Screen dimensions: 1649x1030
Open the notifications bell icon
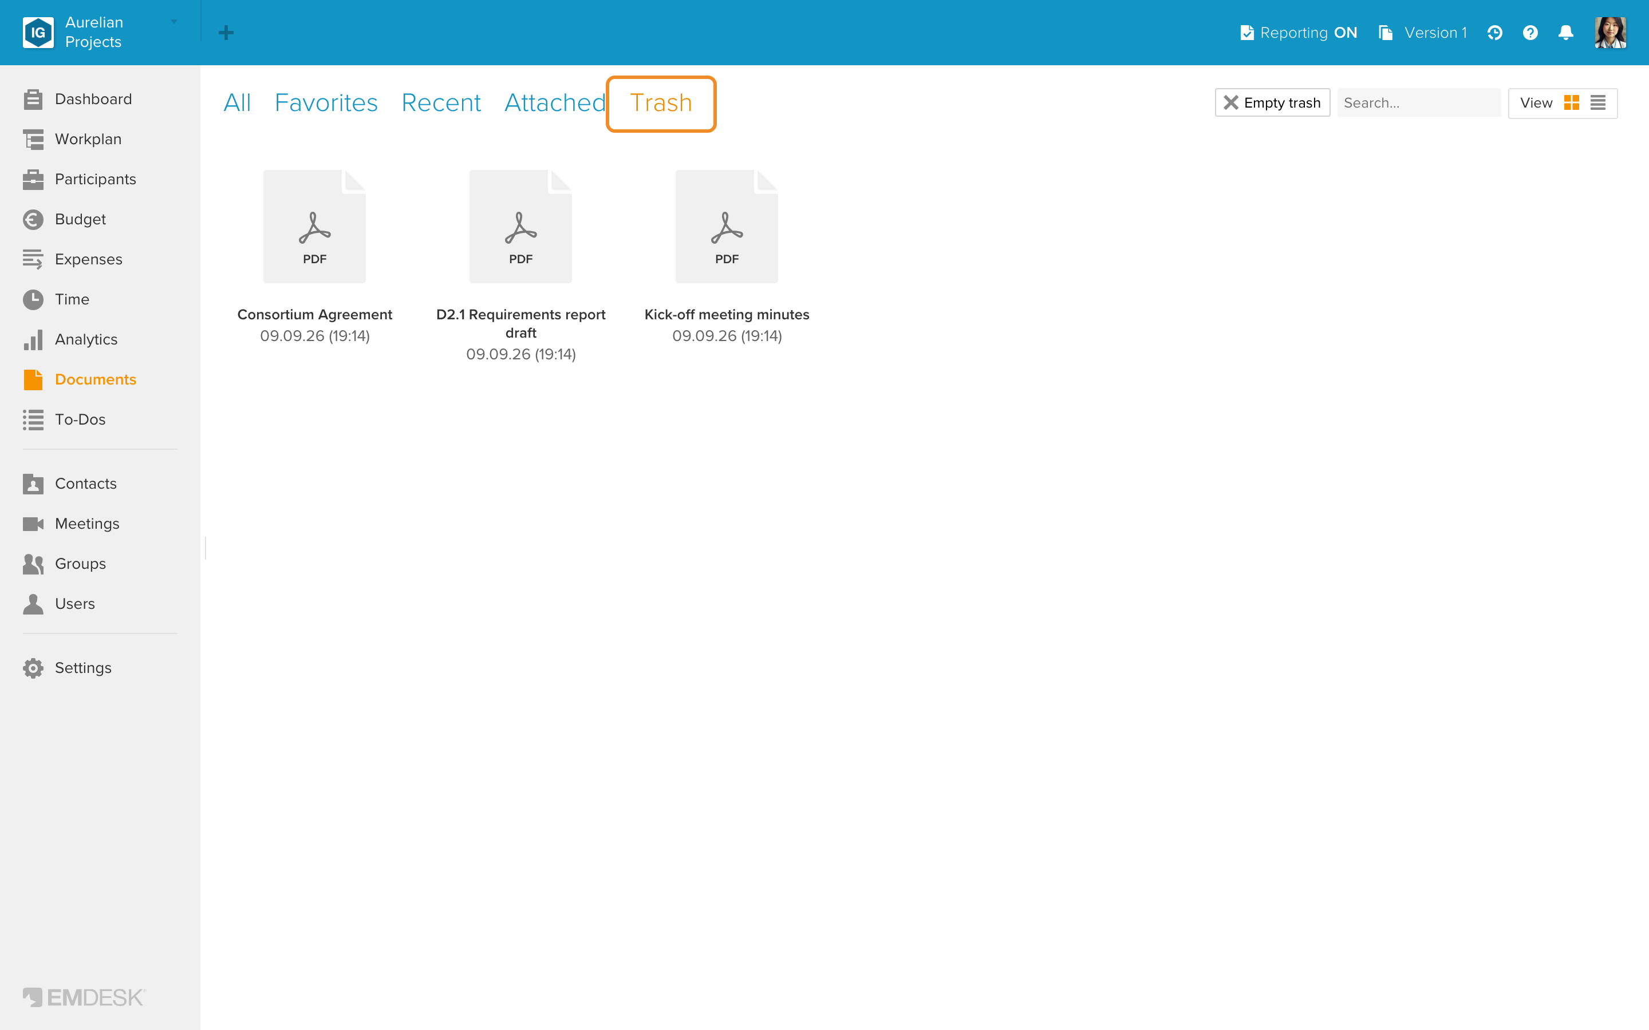tap(1566, 33)
